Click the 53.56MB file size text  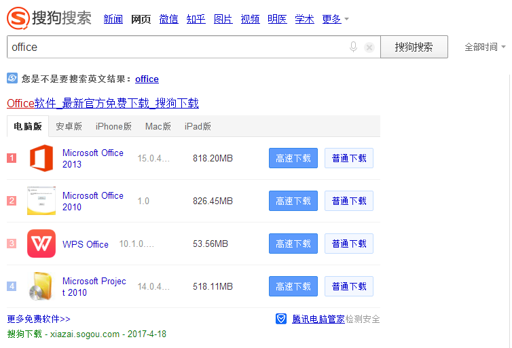click(x=211, y=244)
